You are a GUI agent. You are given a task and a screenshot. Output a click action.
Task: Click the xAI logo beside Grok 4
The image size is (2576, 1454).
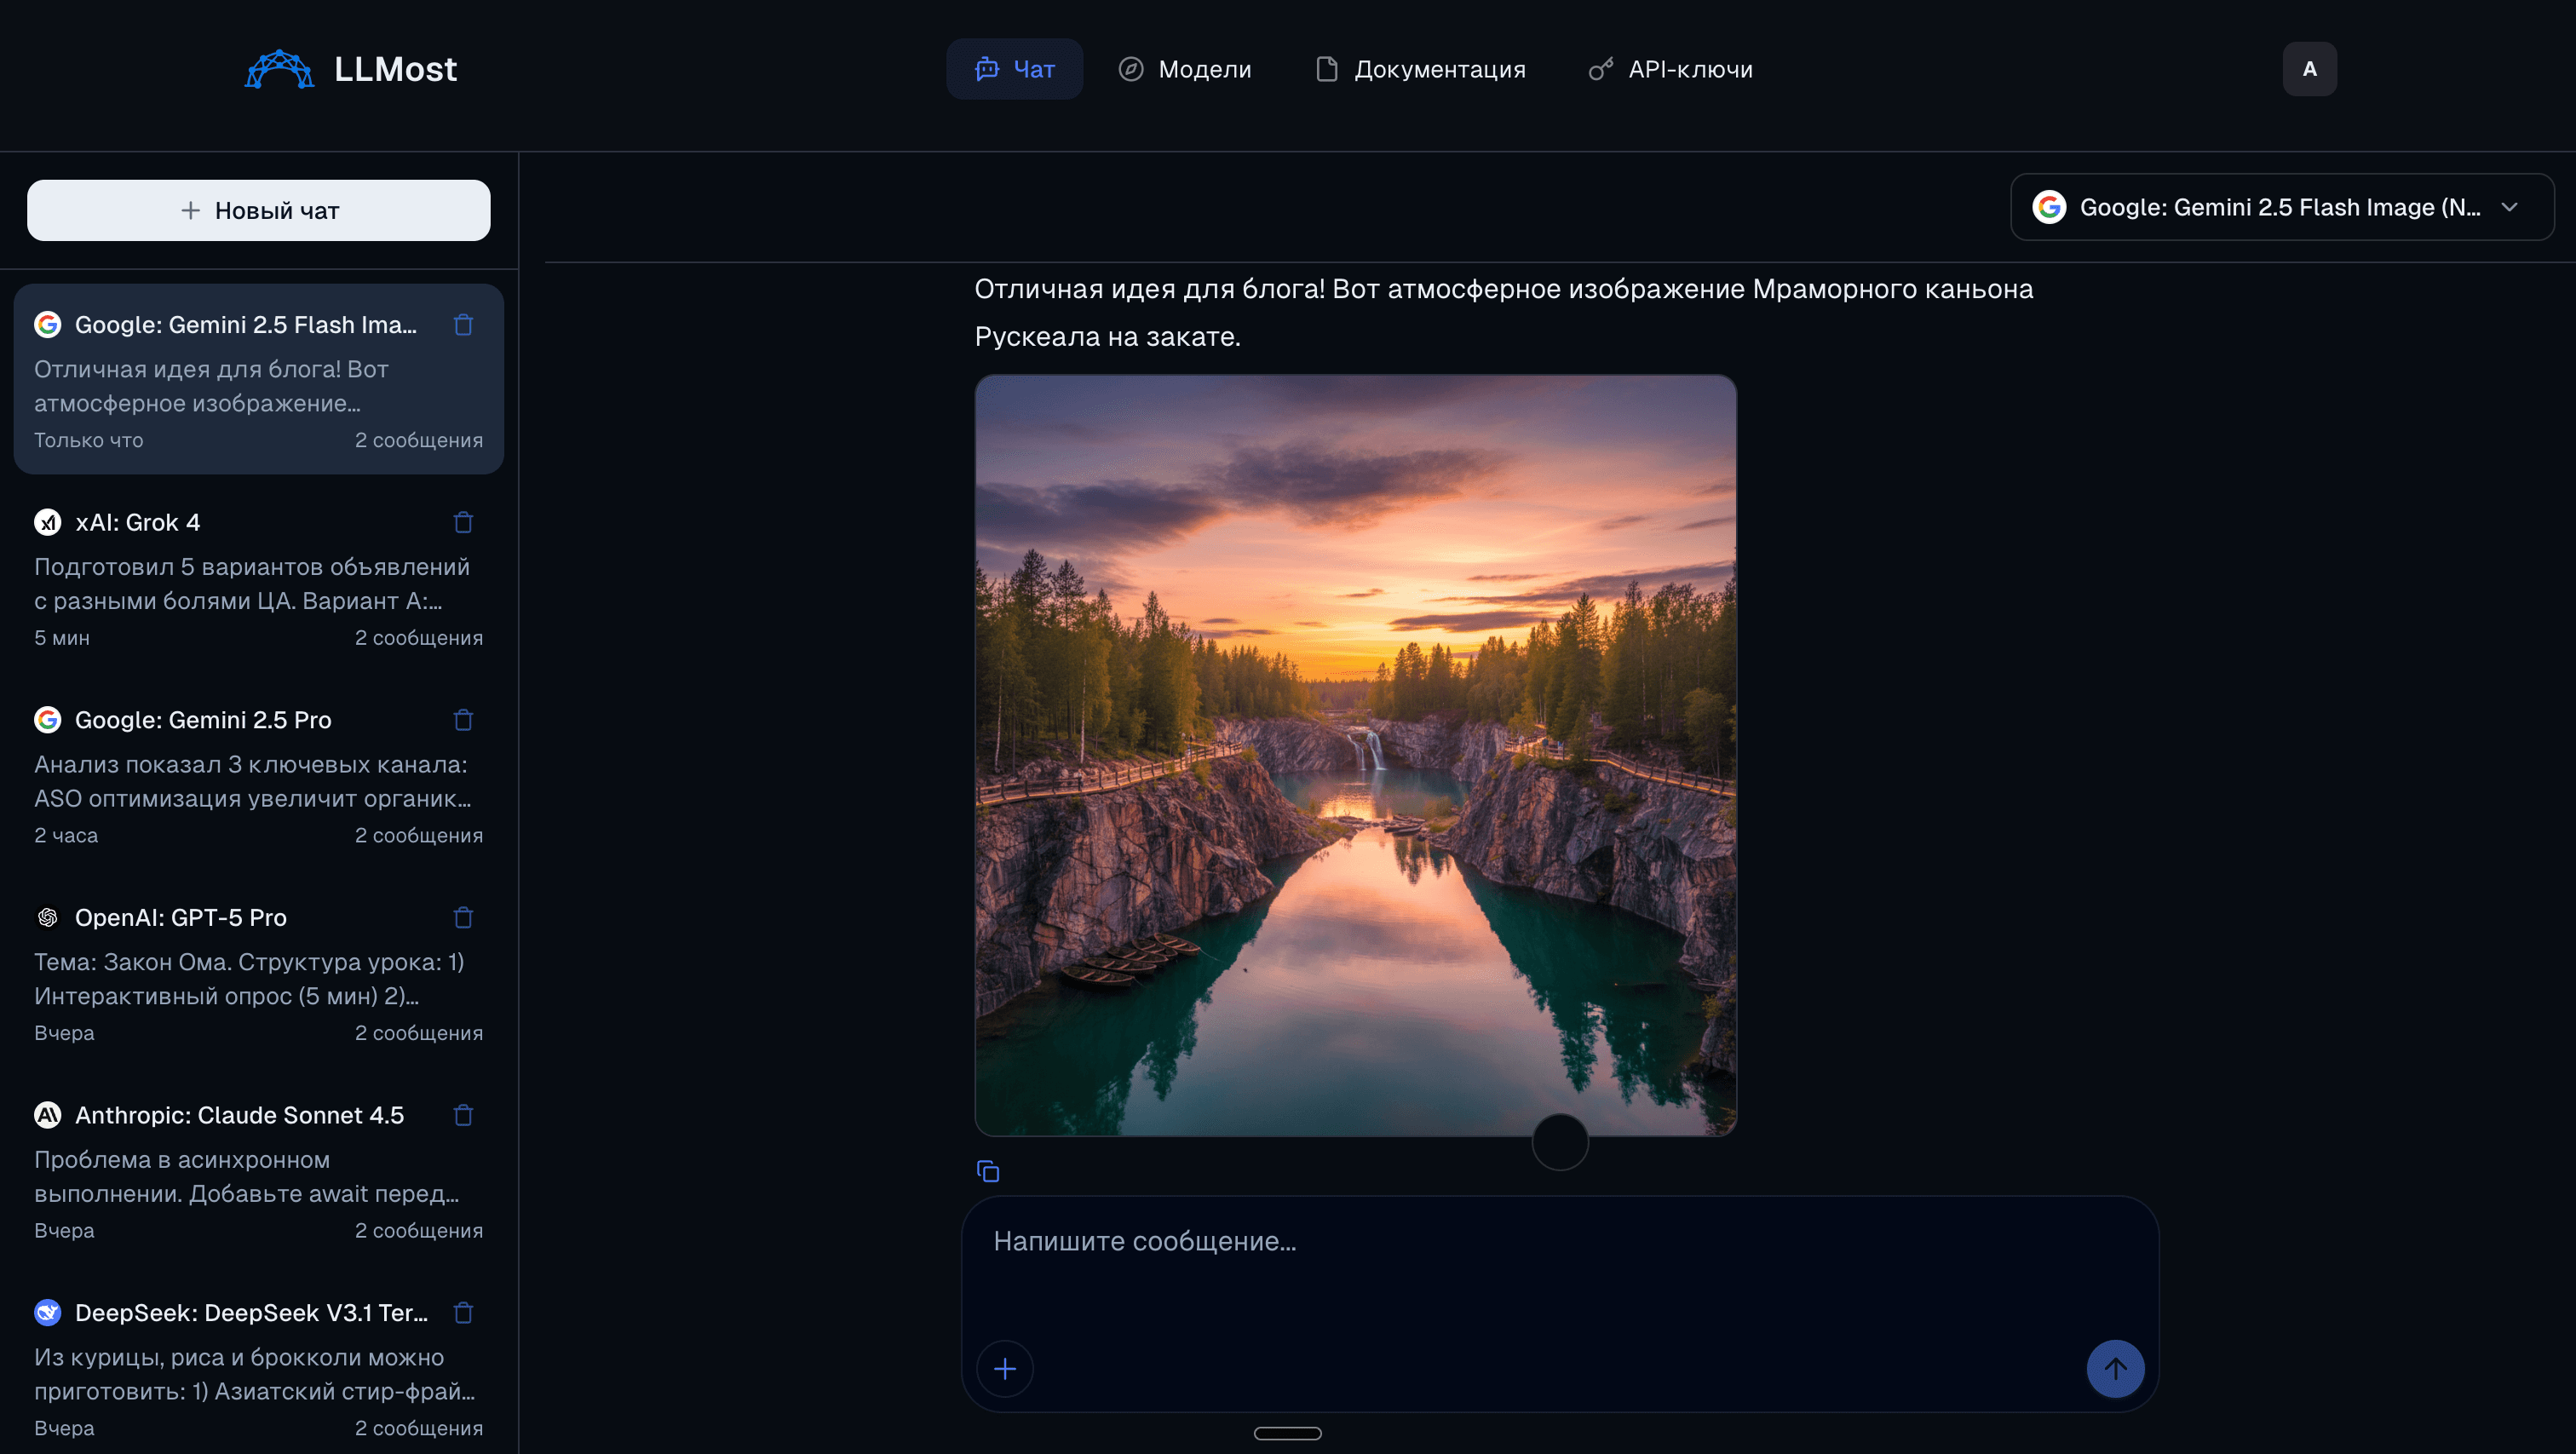[47, 522]
